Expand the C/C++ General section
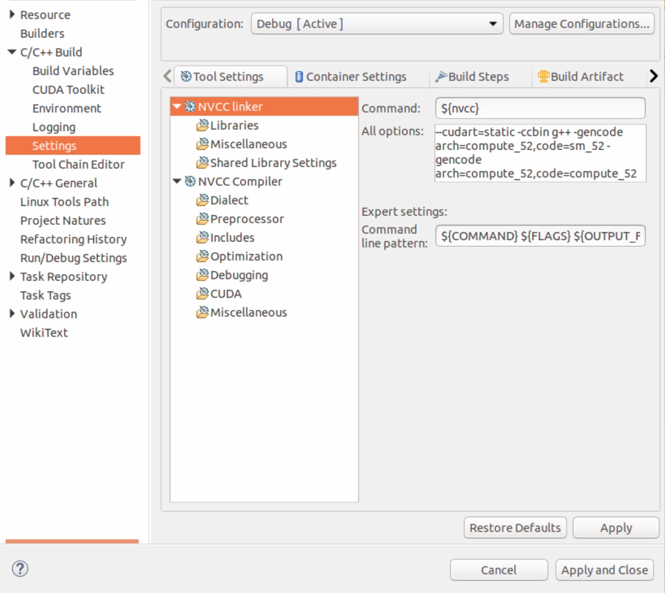 (12, 183)
